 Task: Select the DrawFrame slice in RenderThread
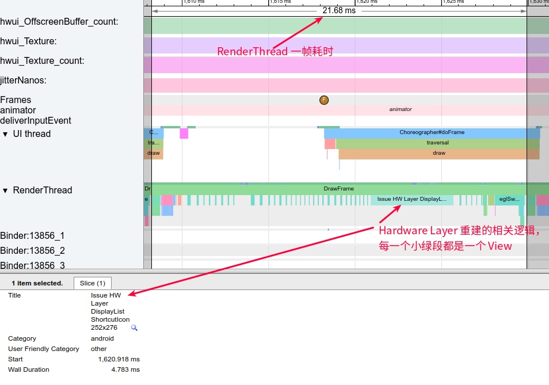338,188
